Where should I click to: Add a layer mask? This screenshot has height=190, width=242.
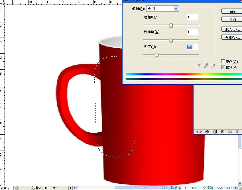215,132
